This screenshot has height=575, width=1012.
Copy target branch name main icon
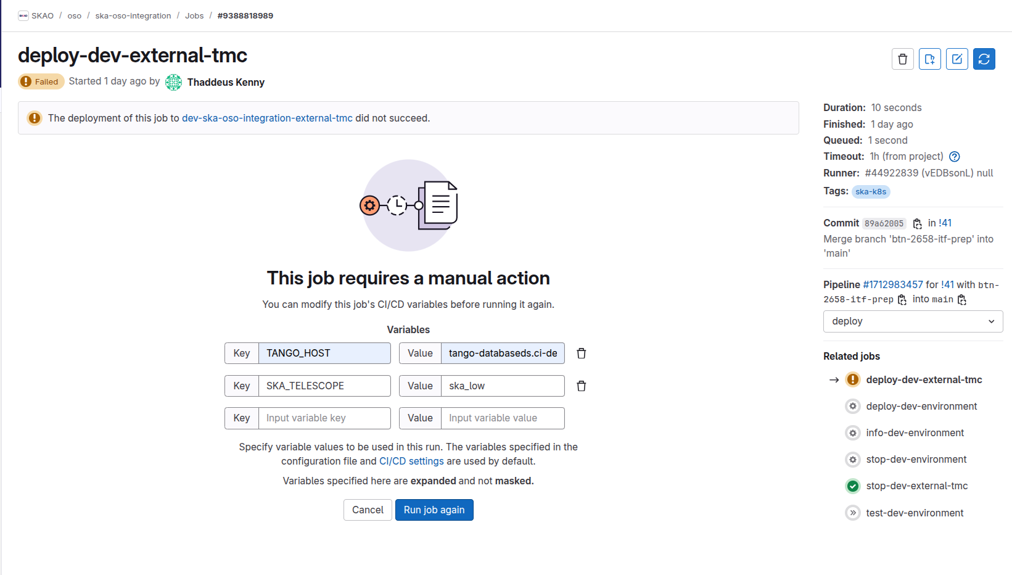(961, 300)
